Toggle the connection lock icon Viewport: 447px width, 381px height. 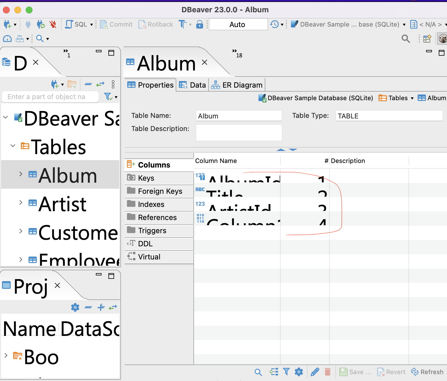200,24
